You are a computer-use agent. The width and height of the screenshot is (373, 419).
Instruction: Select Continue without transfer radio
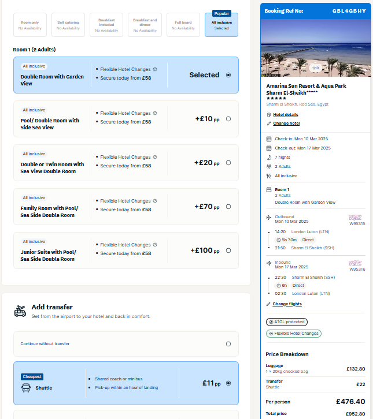[x=228, y=344]
